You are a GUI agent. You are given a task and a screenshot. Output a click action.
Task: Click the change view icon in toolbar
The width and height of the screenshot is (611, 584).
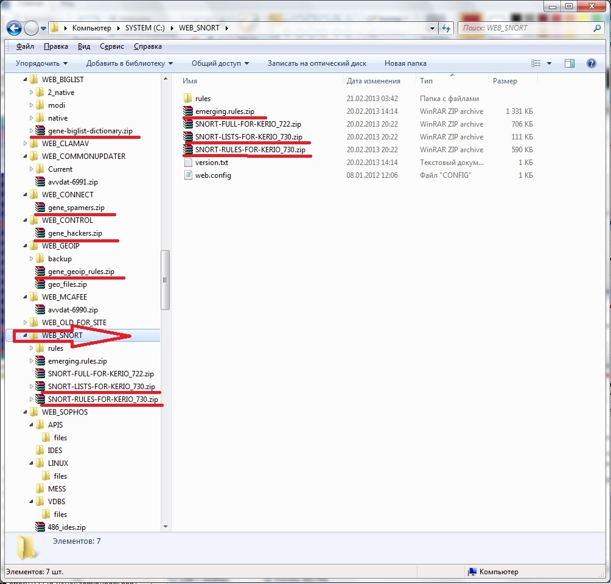536,63
